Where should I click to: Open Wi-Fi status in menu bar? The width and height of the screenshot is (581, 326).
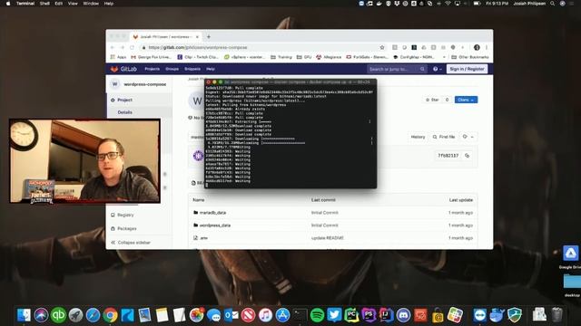pos(448,4)
